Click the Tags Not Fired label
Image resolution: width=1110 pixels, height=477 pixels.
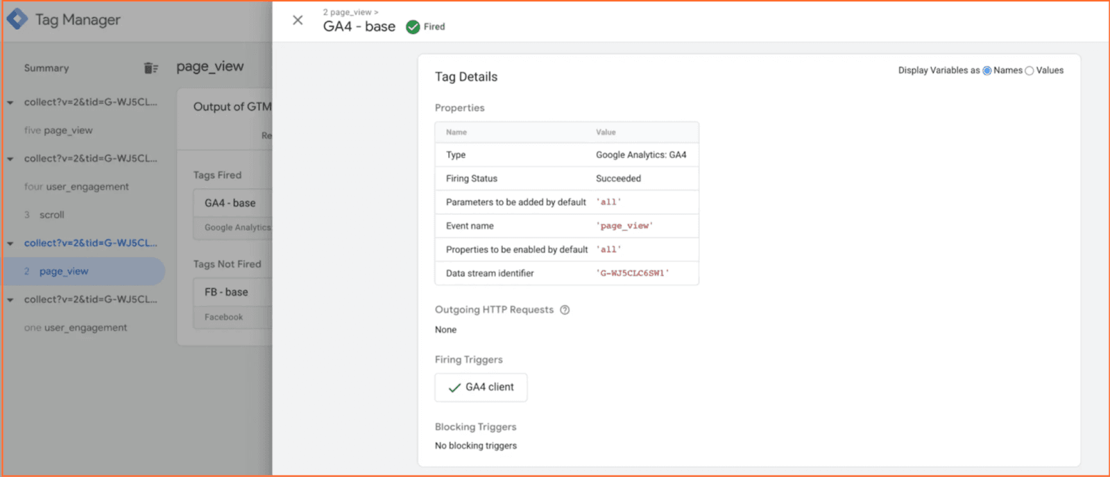(228, 264)
